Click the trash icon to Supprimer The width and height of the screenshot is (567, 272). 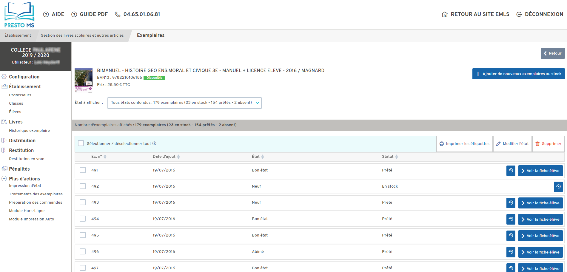pos(537,144)
